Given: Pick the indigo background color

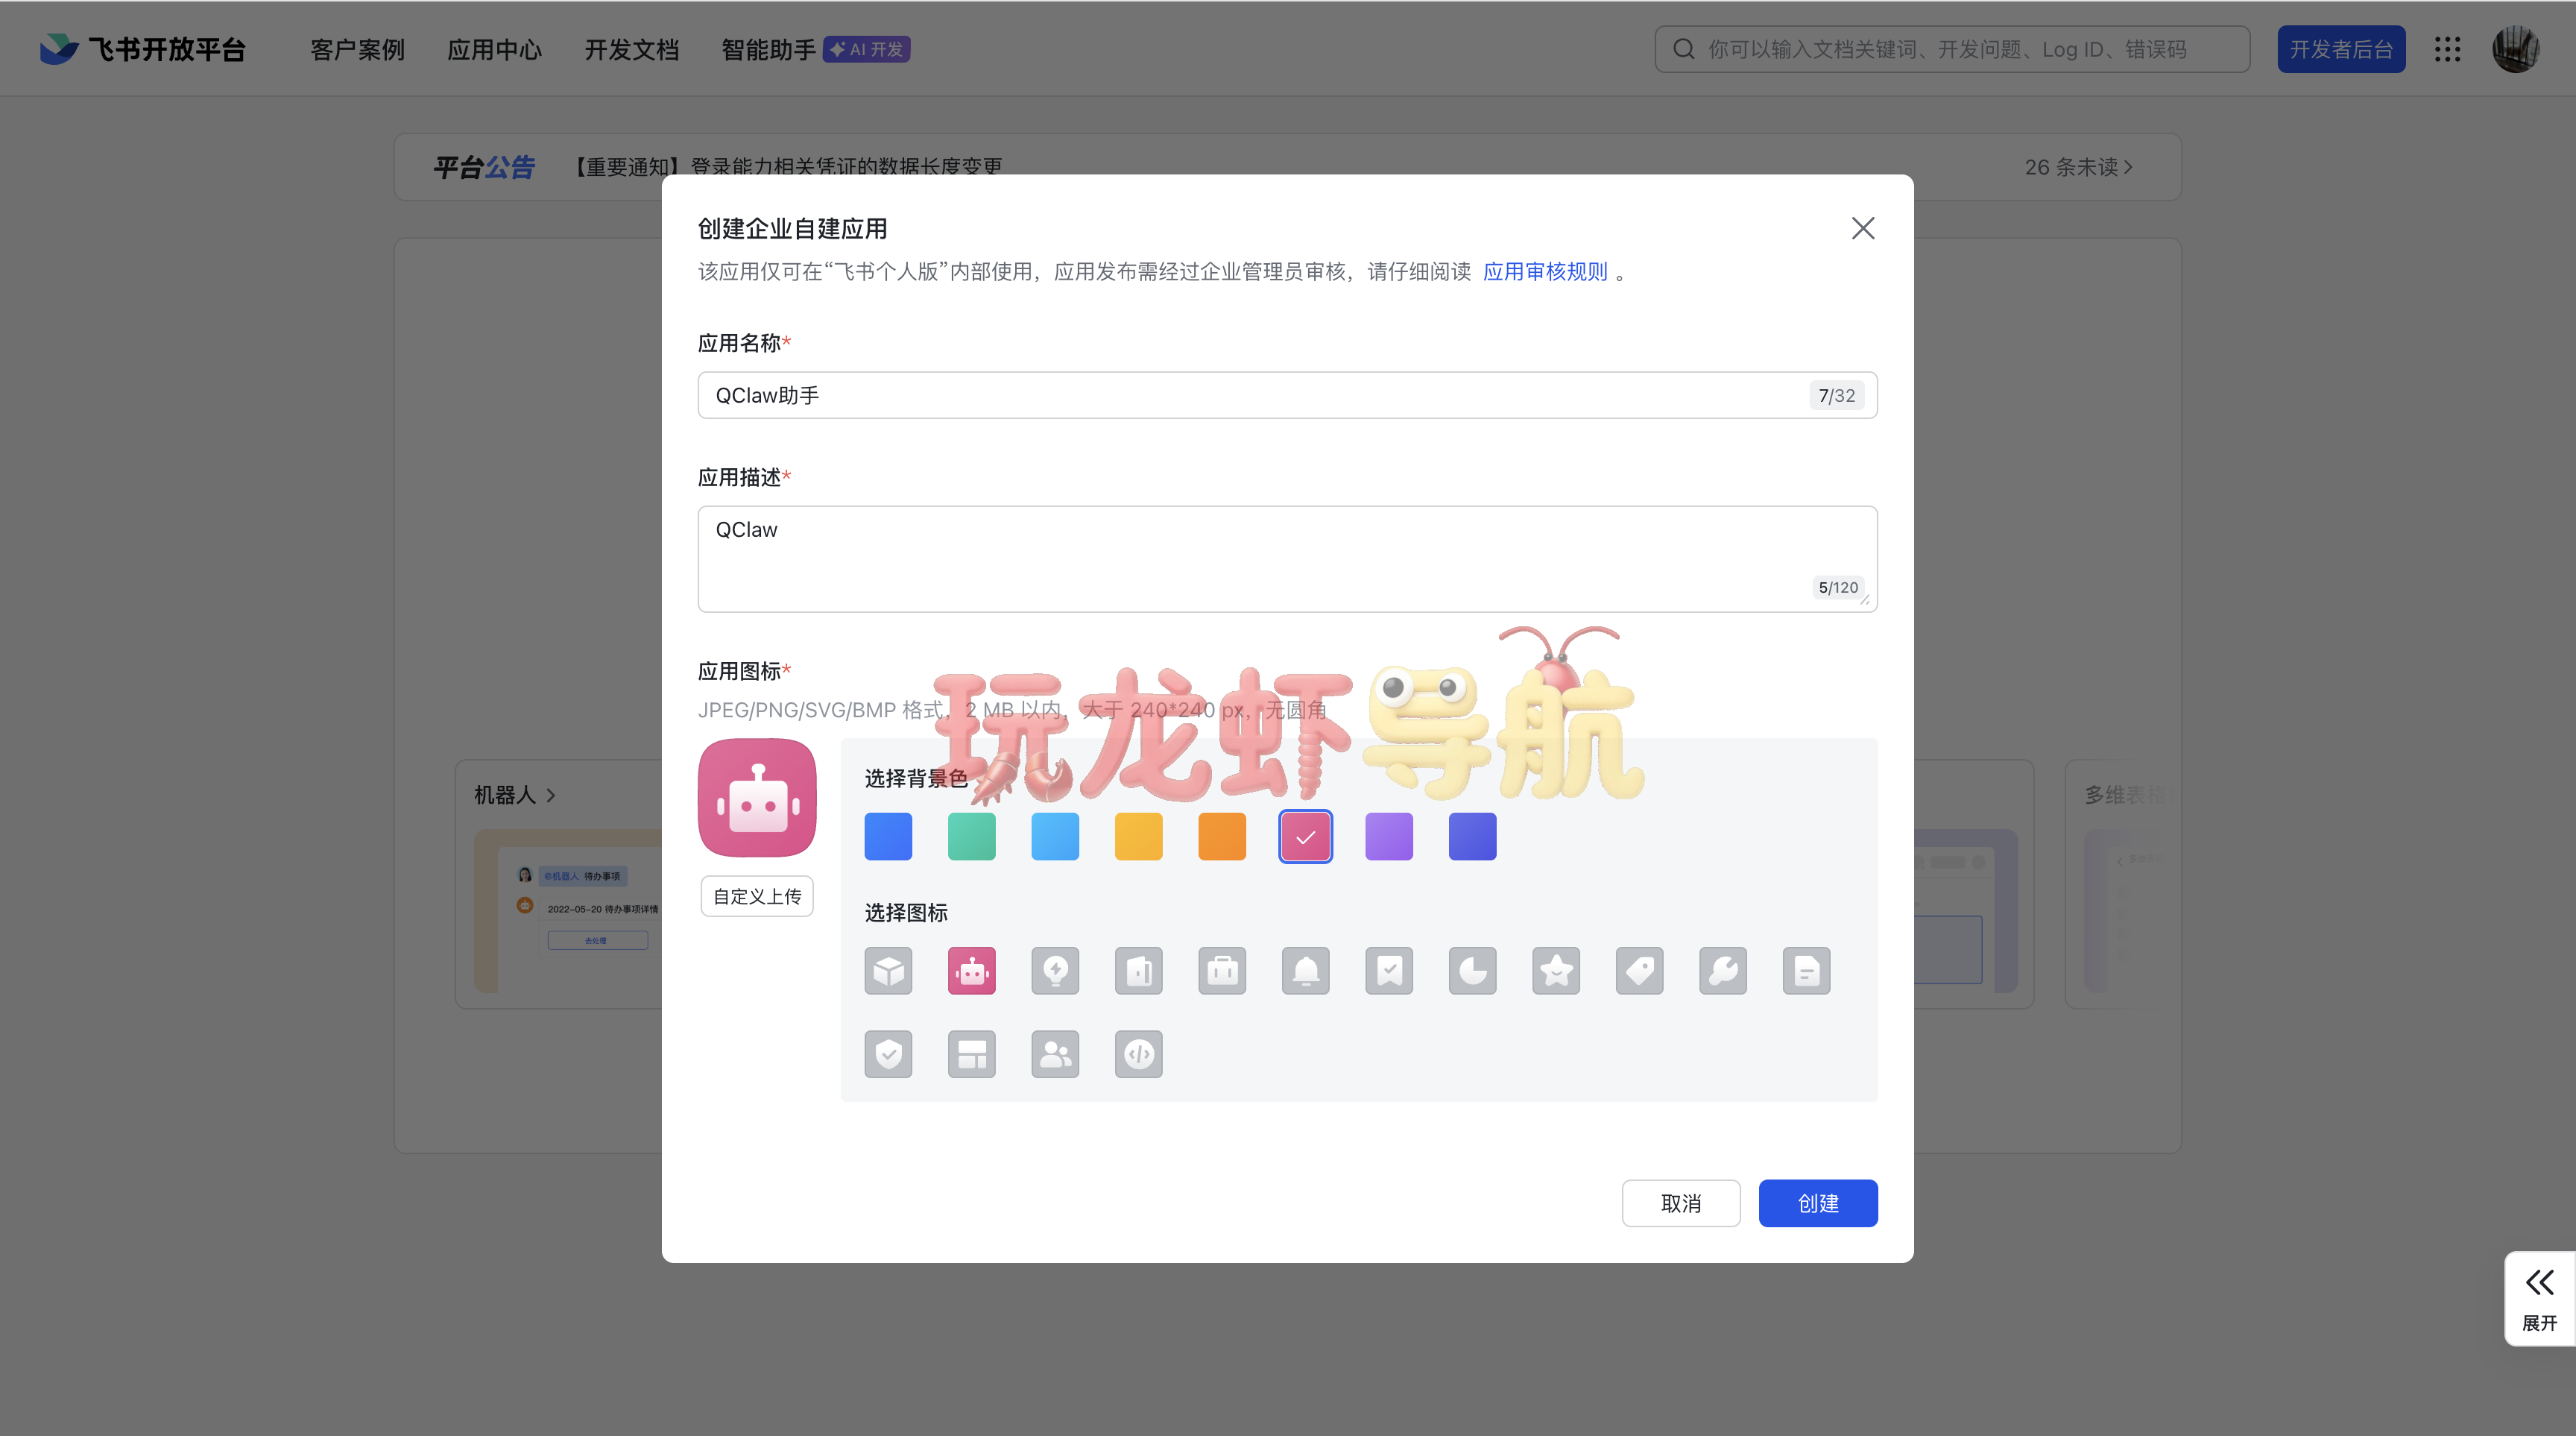Looking at the screenshot, I should coord(1472,836).
